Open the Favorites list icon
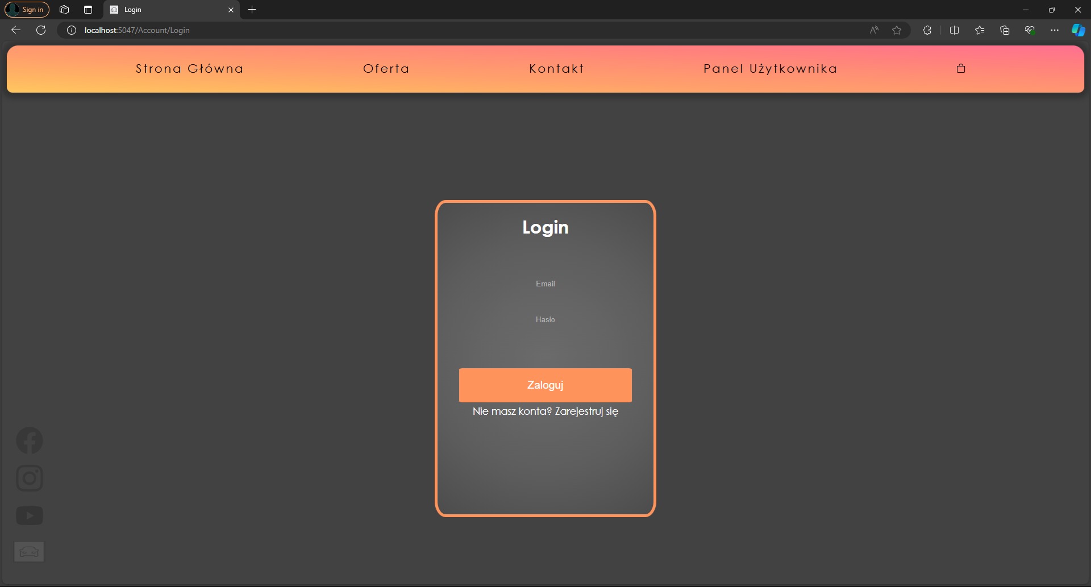Image resolution: width=1091 pixels, height=587 pixels. point(980,30)
